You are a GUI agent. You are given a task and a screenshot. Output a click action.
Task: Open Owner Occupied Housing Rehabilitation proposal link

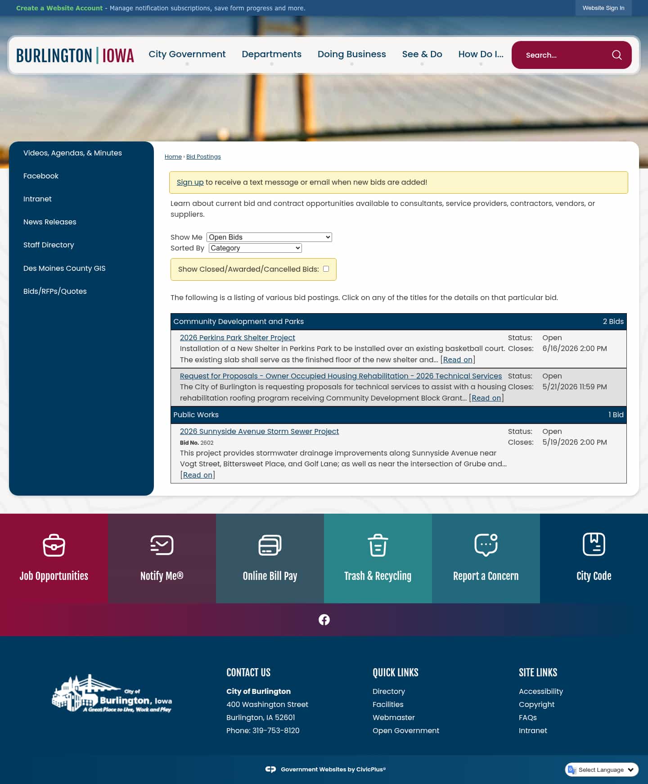pyautogui.click(x=341, y=376)
